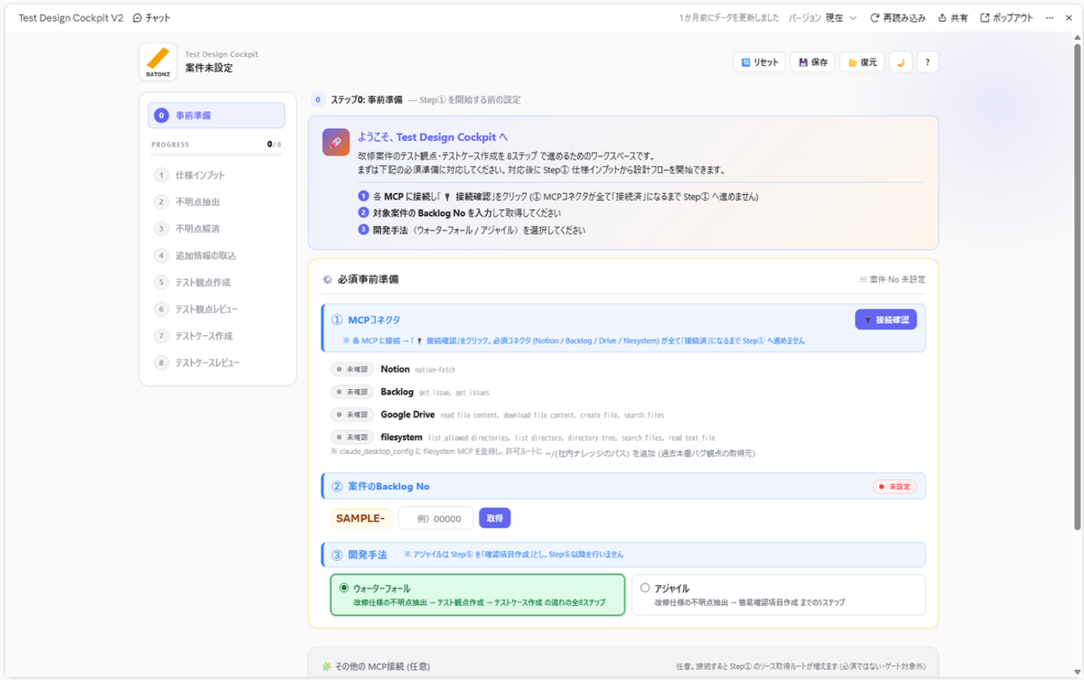Close the Test Design Cockpit panel
Image resolution: width=1084 pixels, height=680 pixels.
[1069, 17]
